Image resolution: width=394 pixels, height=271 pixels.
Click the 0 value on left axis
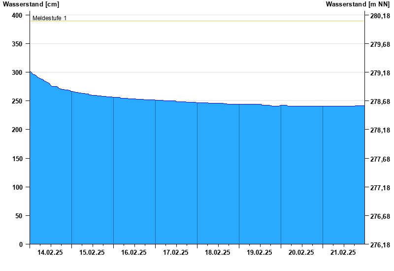pos(21,244)
